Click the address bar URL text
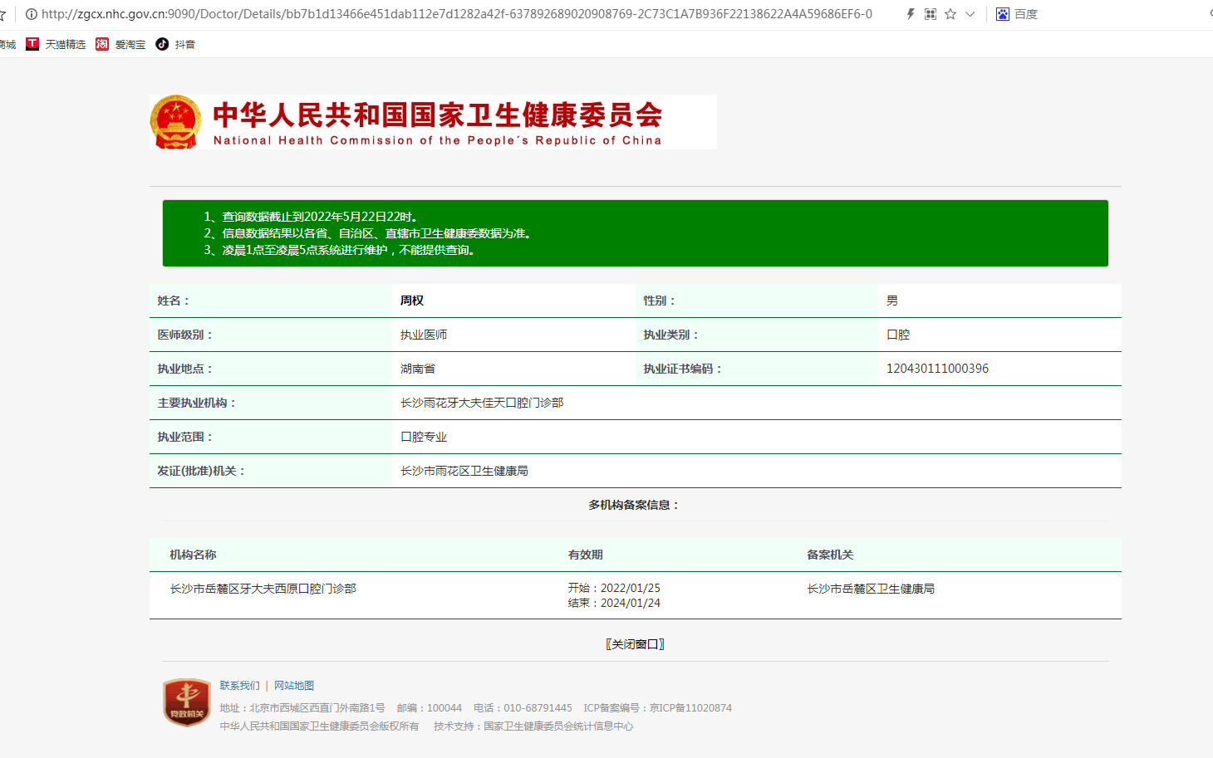The width and height of the screenshot is (1213, 758). pos(457,14)
